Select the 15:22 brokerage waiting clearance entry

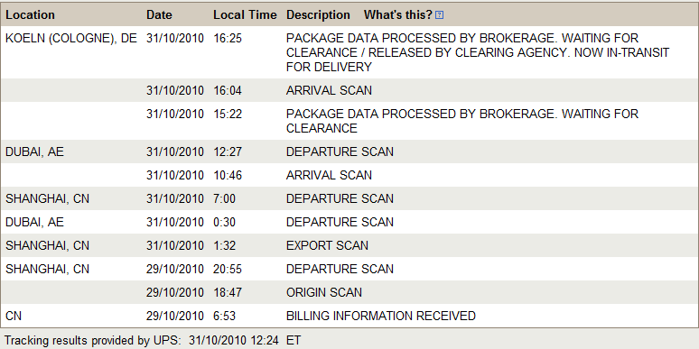pyautogui.click(x=462, y=121)
